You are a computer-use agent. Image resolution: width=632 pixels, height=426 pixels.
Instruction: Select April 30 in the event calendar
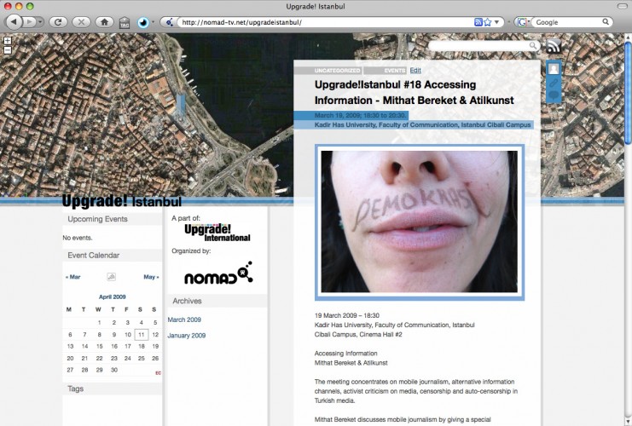pos(114,370)
